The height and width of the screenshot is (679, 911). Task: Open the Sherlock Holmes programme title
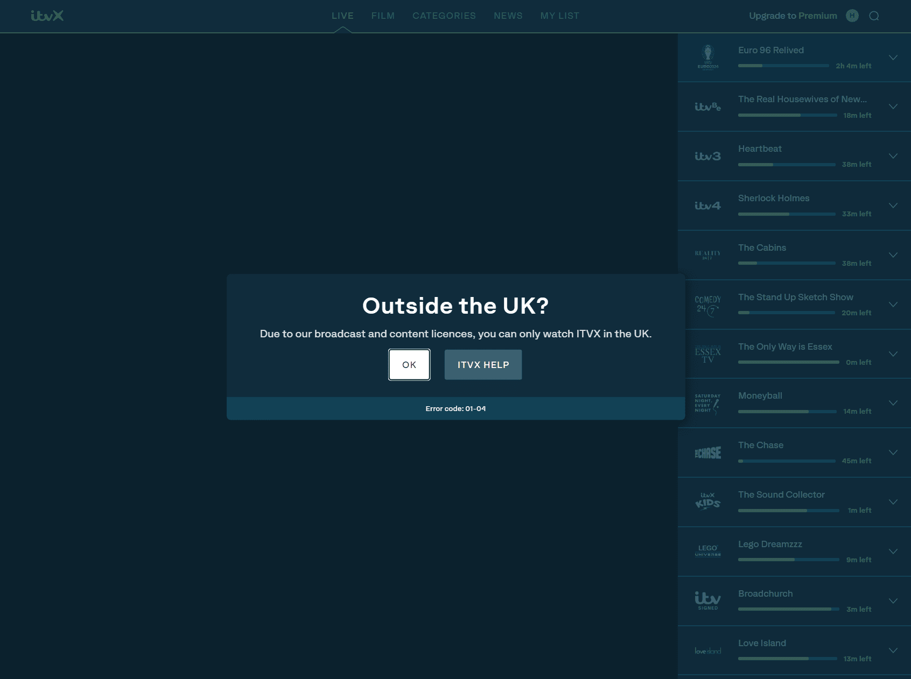coord(774,199)
